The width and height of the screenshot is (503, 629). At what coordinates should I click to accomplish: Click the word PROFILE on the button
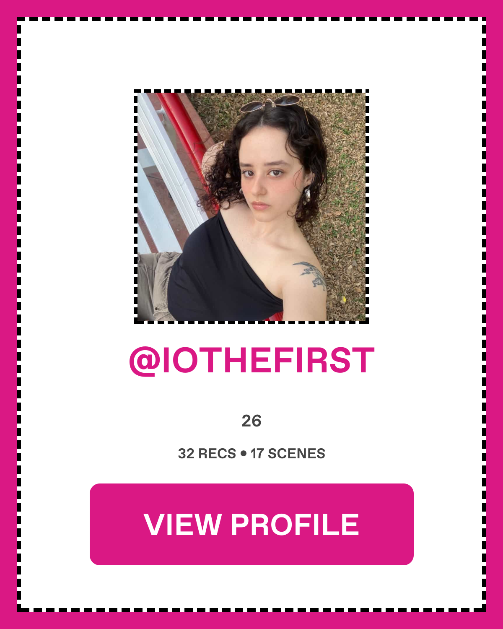(295, 525)
